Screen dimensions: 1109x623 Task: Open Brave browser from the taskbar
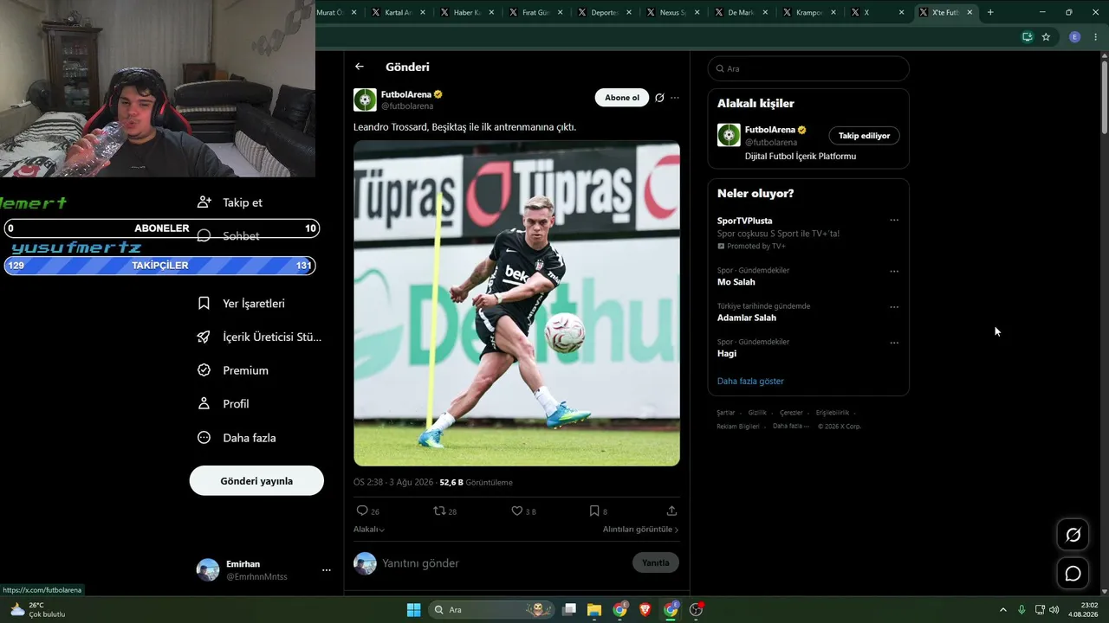click(x=645, y=610)
